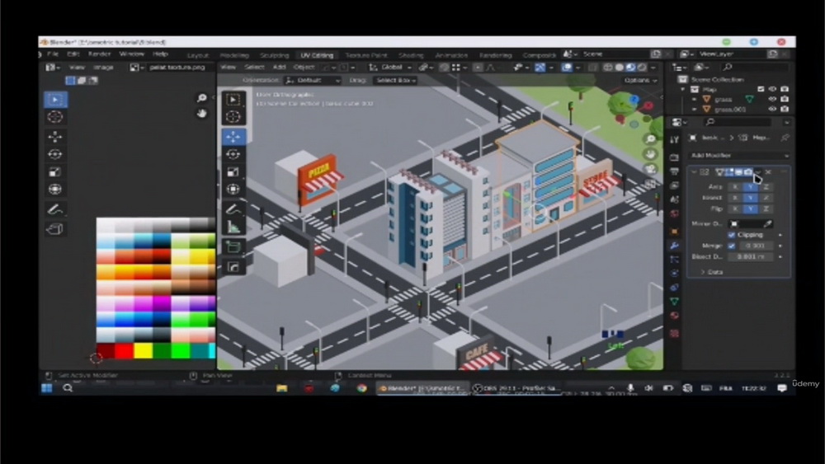Select the Annotate tool in image editor toolbar
Viewport: 825px width, 464px height.
[55, 209]
